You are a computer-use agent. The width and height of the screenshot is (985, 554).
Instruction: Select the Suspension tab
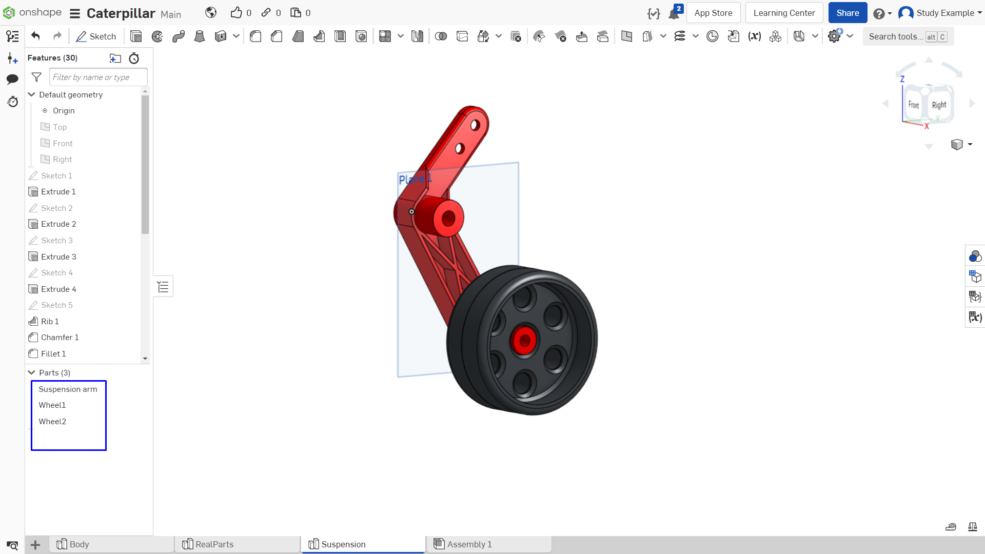point(363,544)
